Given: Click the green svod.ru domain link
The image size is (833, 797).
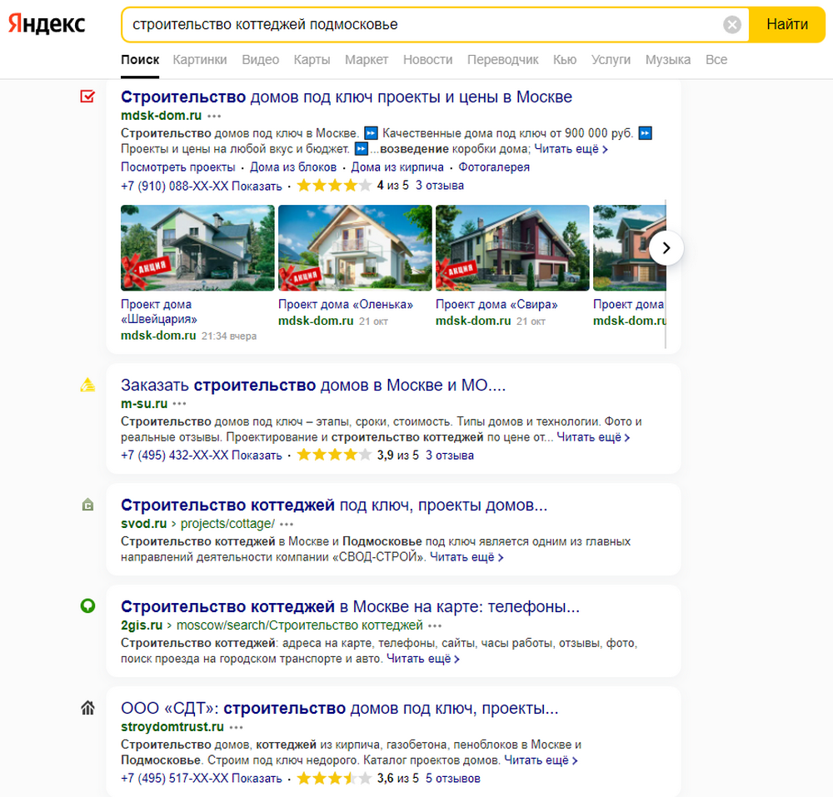Looking at the screenshot, I should pos(143,524).
